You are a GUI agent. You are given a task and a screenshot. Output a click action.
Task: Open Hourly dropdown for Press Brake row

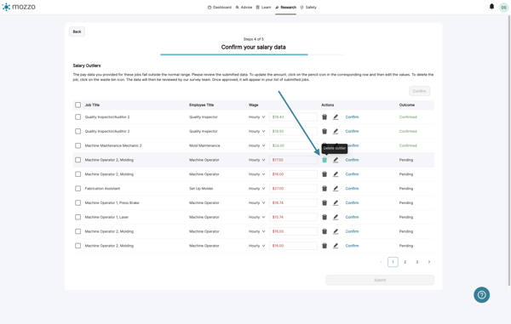257,202
